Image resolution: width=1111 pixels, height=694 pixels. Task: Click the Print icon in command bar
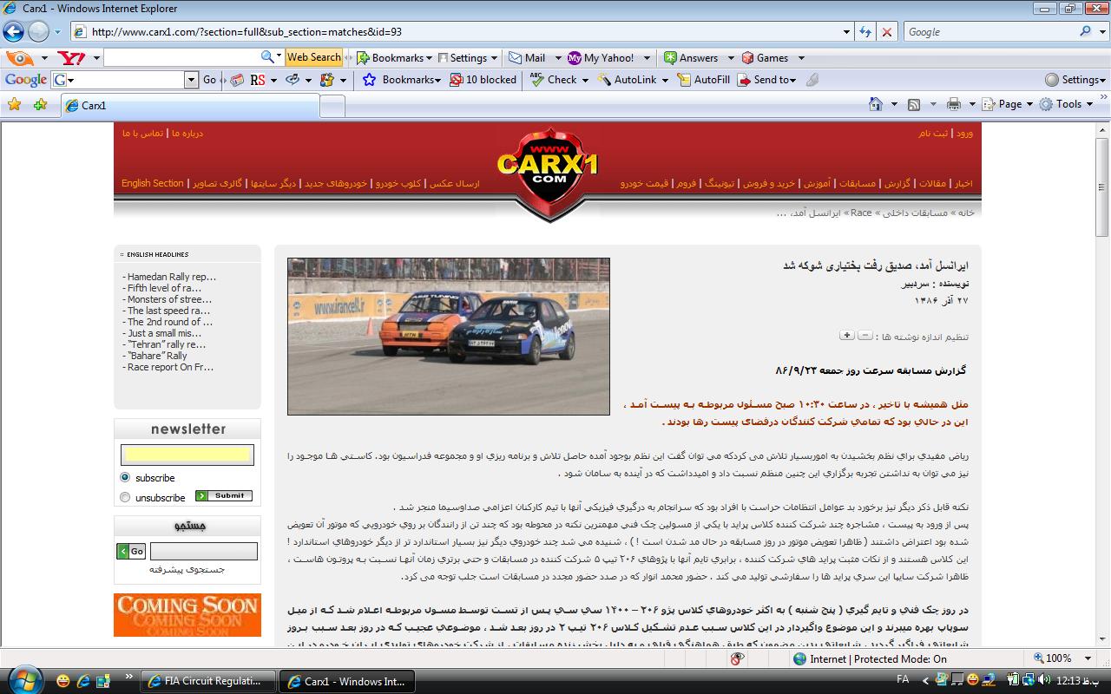pos(954,104)
